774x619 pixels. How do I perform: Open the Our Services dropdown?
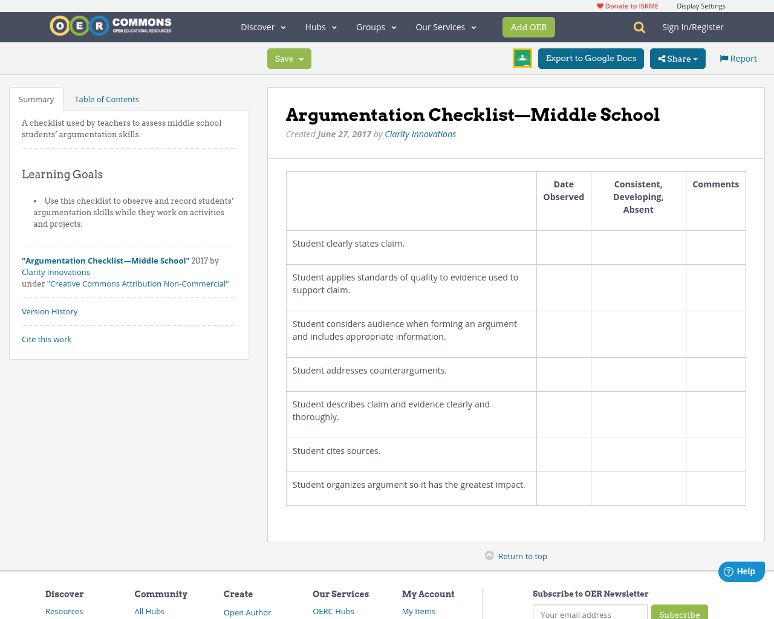445,27
